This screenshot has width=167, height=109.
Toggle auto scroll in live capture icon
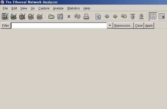(162, 16)
